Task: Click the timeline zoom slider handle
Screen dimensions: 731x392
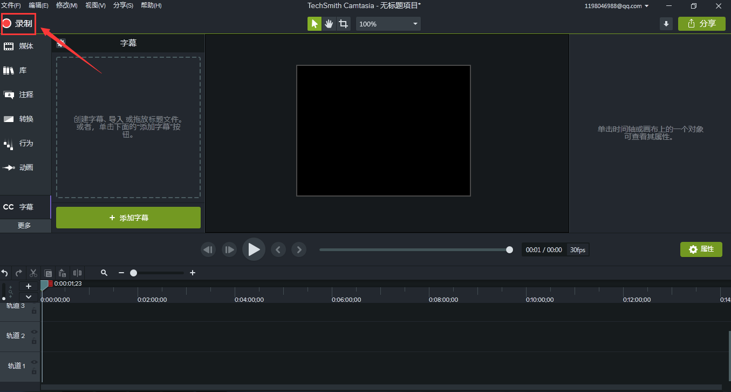Action: coord(133,273)
